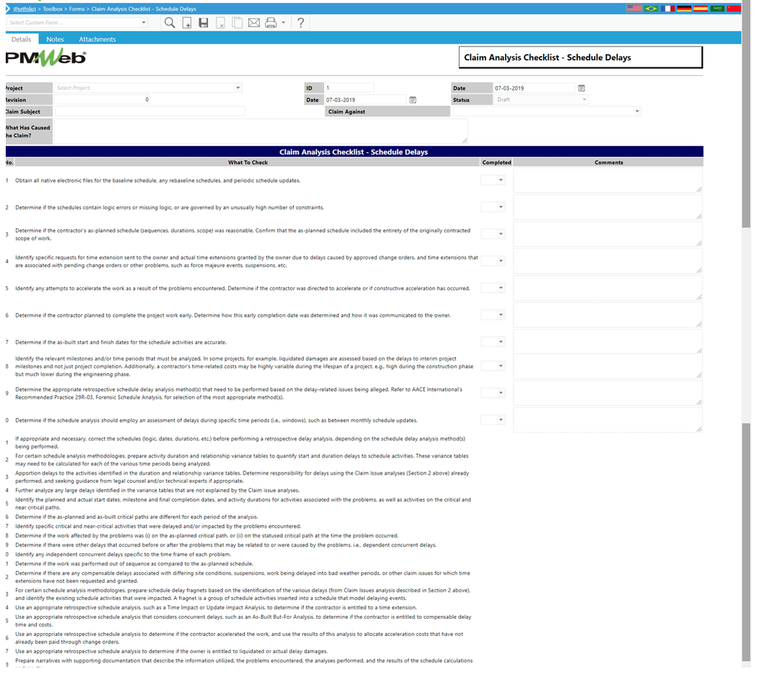This screenshot has width=762, height=691.
Task: Switch language with the France flag
Action: [x=667, y=9]
